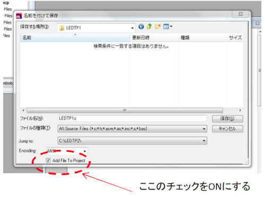
Task: Close the 名前を付けて保存 dialog
Action: 241,14
